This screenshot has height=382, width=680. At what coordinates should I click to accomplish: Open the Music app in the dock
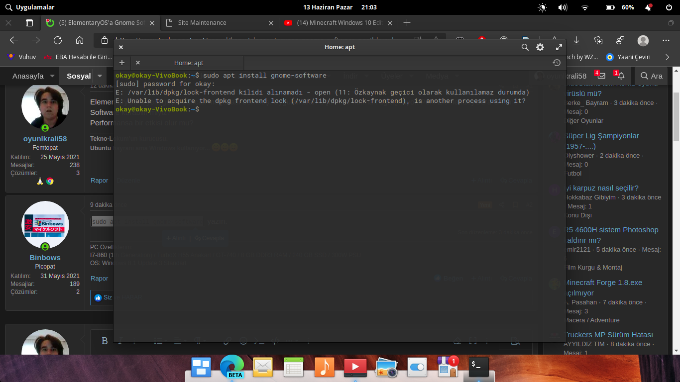point(325,367)
